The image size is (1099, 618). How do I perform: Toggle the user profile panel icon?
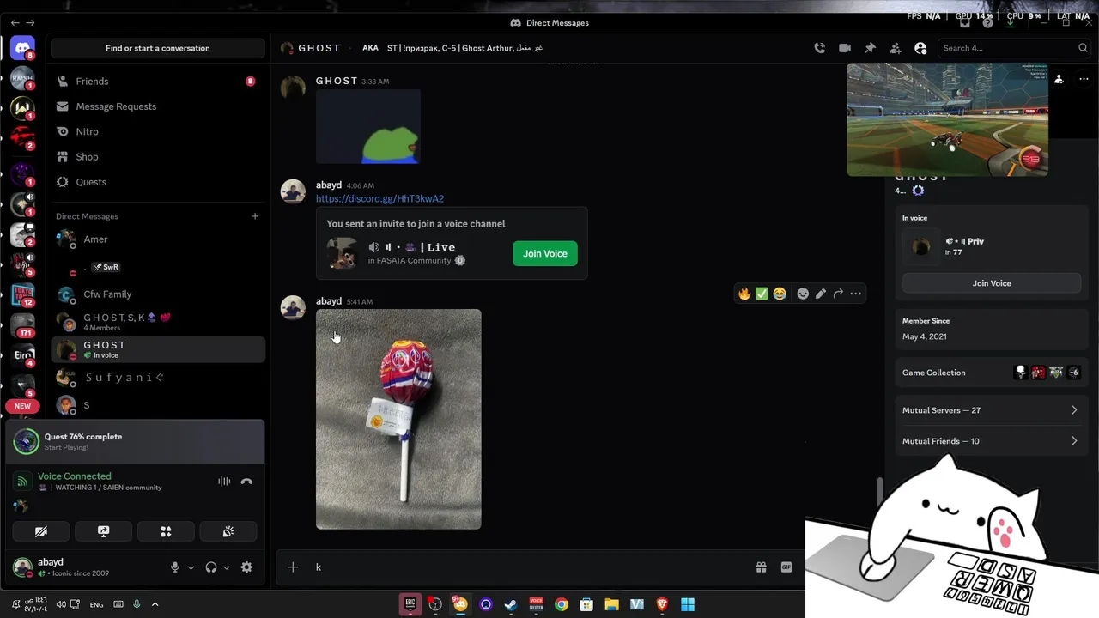point(920,48)
